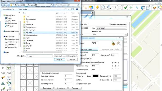Click the hierarchy tree icon in left panel
The image size is (162, 91).
coord(3,83)
